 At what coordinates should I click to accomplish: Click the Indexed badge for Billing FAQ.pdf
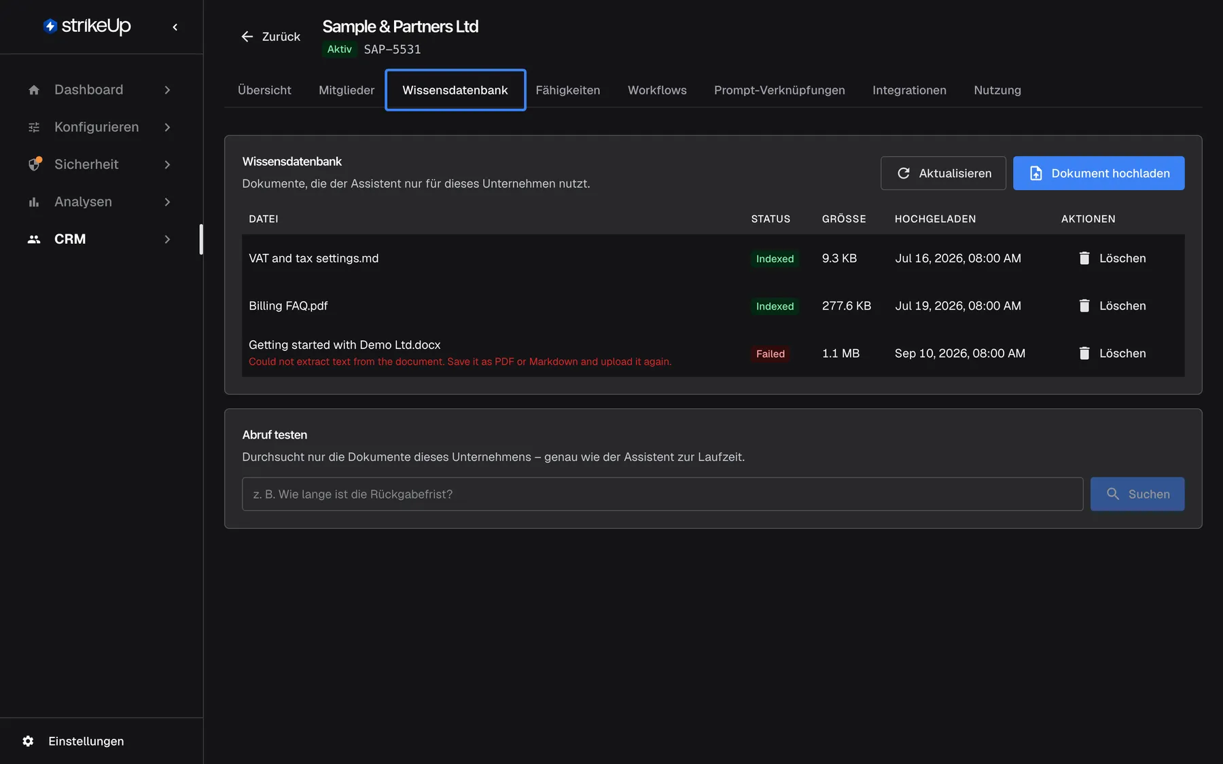coord(775,306)
